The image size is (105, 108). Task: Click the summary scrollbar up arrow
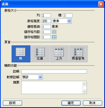point(84,84)
